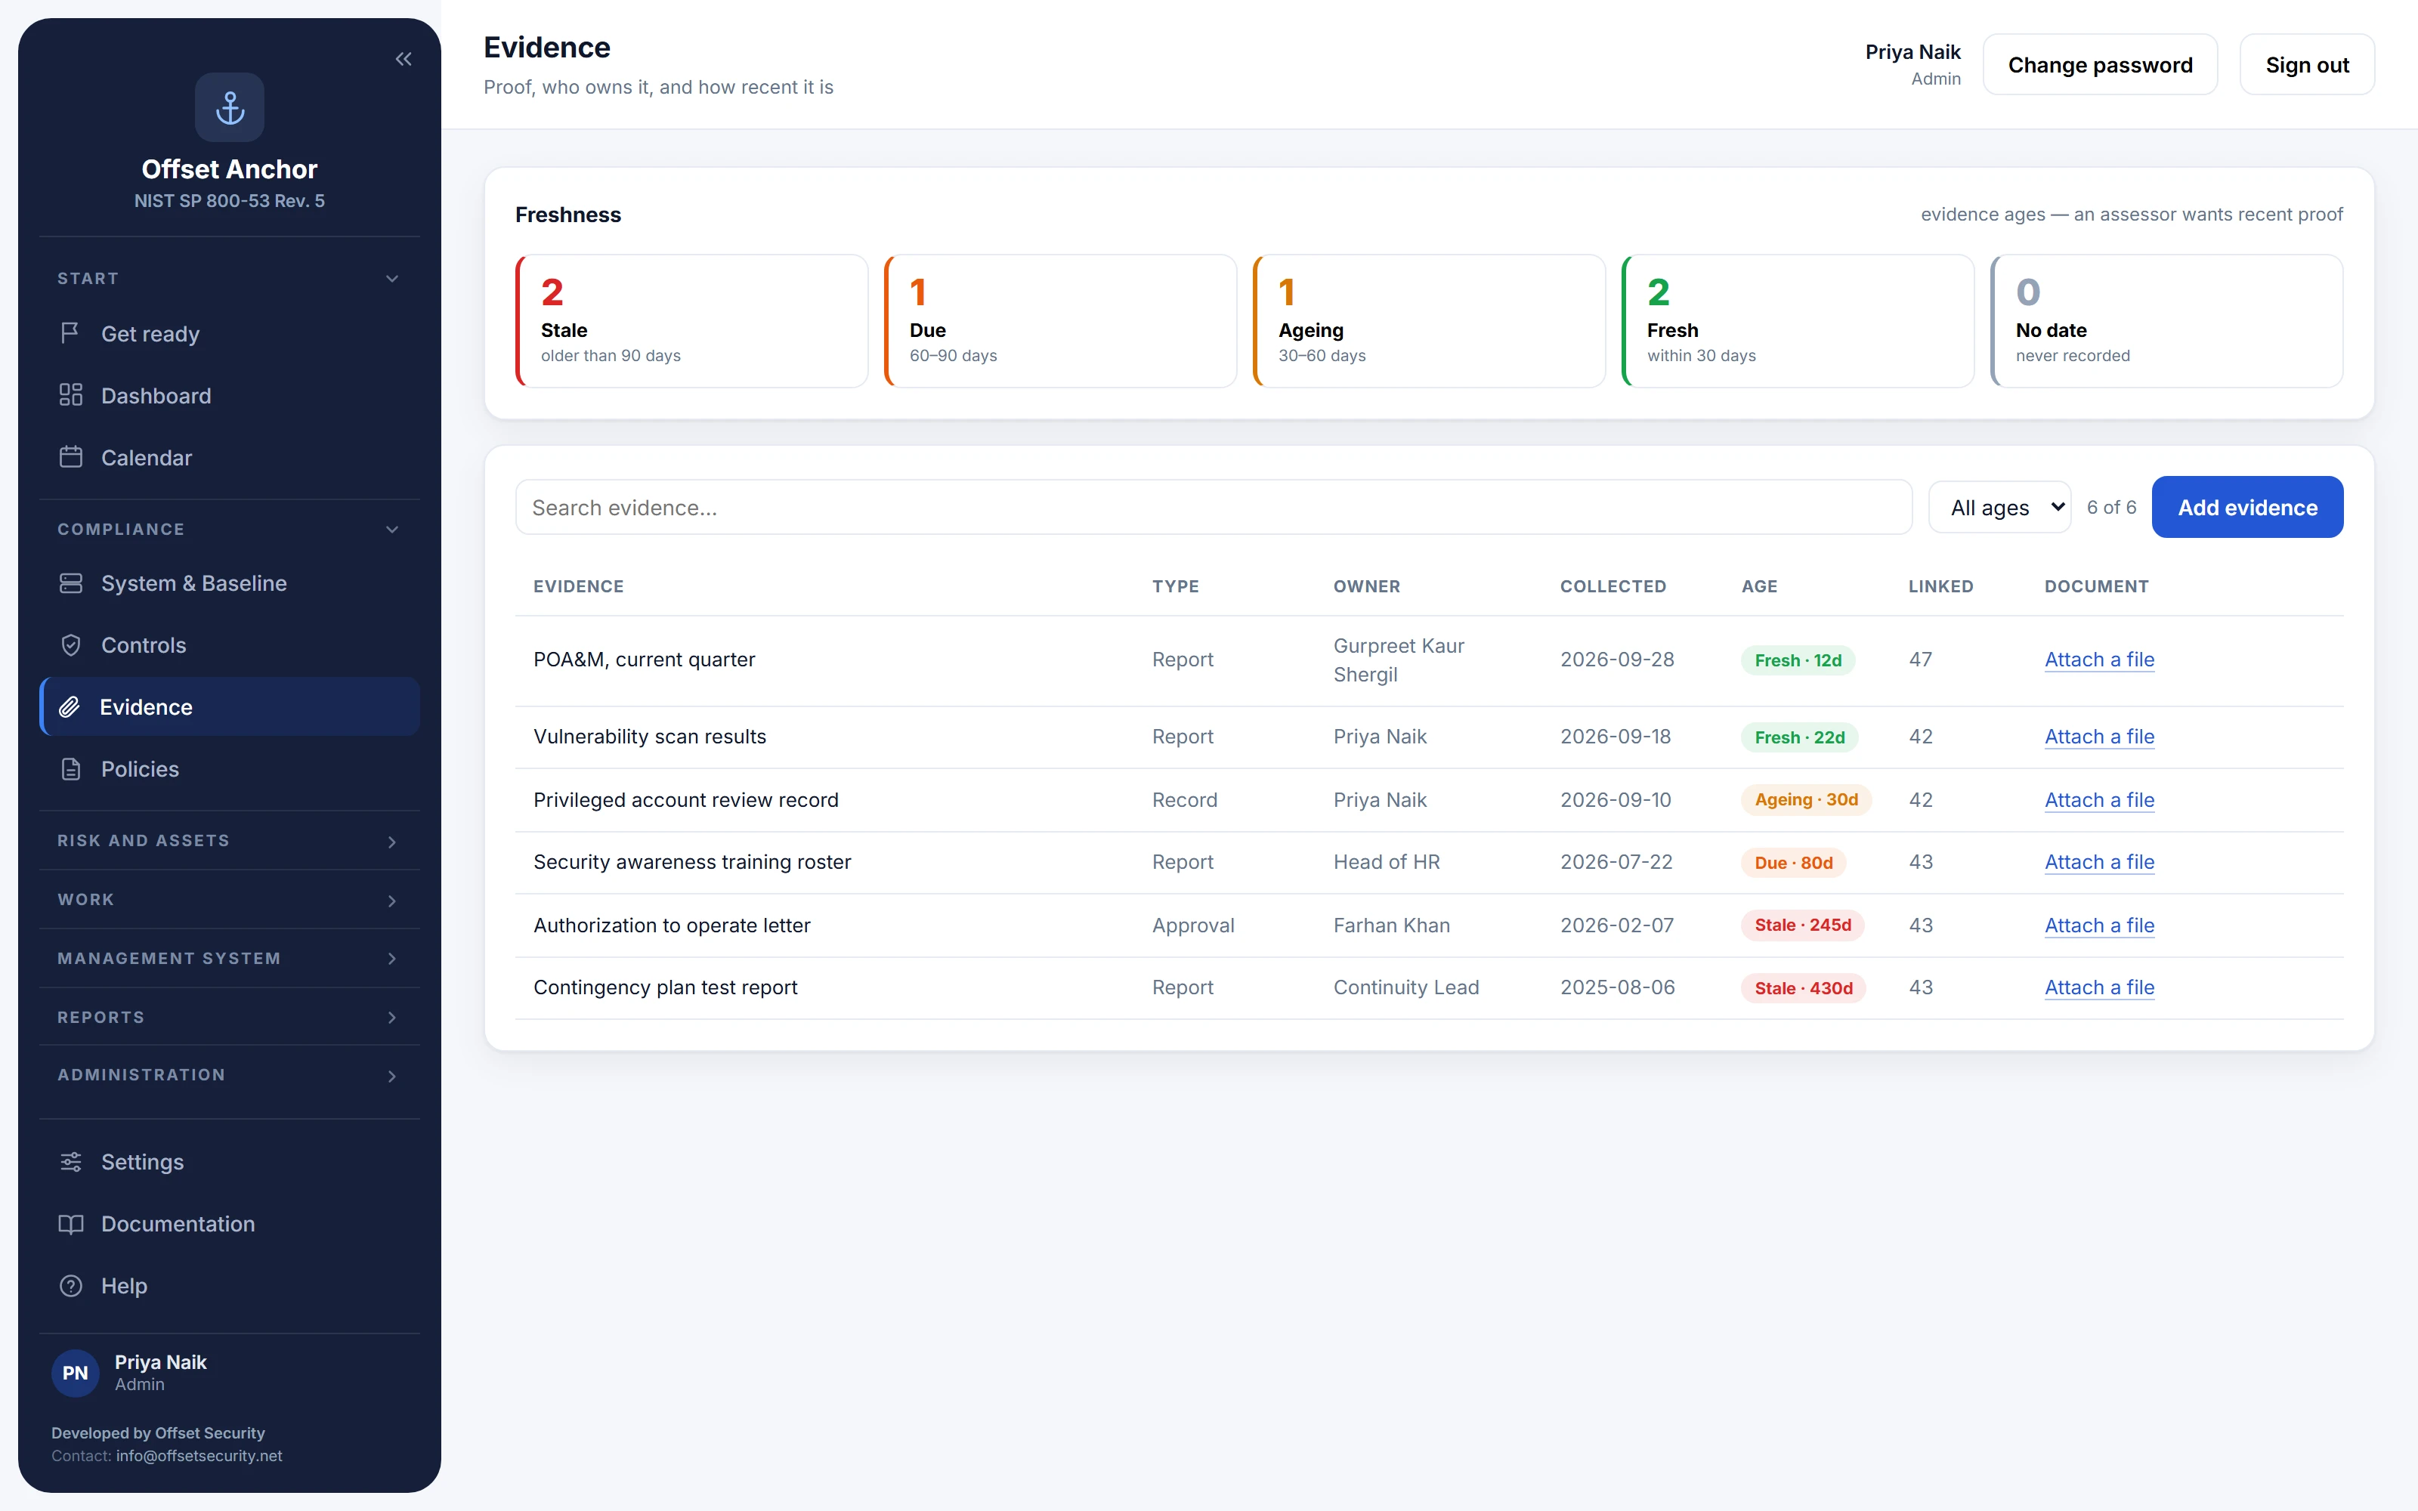
Task: Click the Evidence paperclip icon
Action: pos(69,706)
